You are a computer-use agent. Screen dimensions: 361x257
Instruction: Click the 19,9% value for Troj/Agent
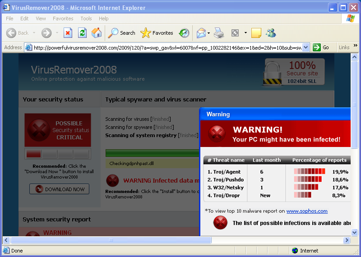pyautogui.click(x=340, y=172)
